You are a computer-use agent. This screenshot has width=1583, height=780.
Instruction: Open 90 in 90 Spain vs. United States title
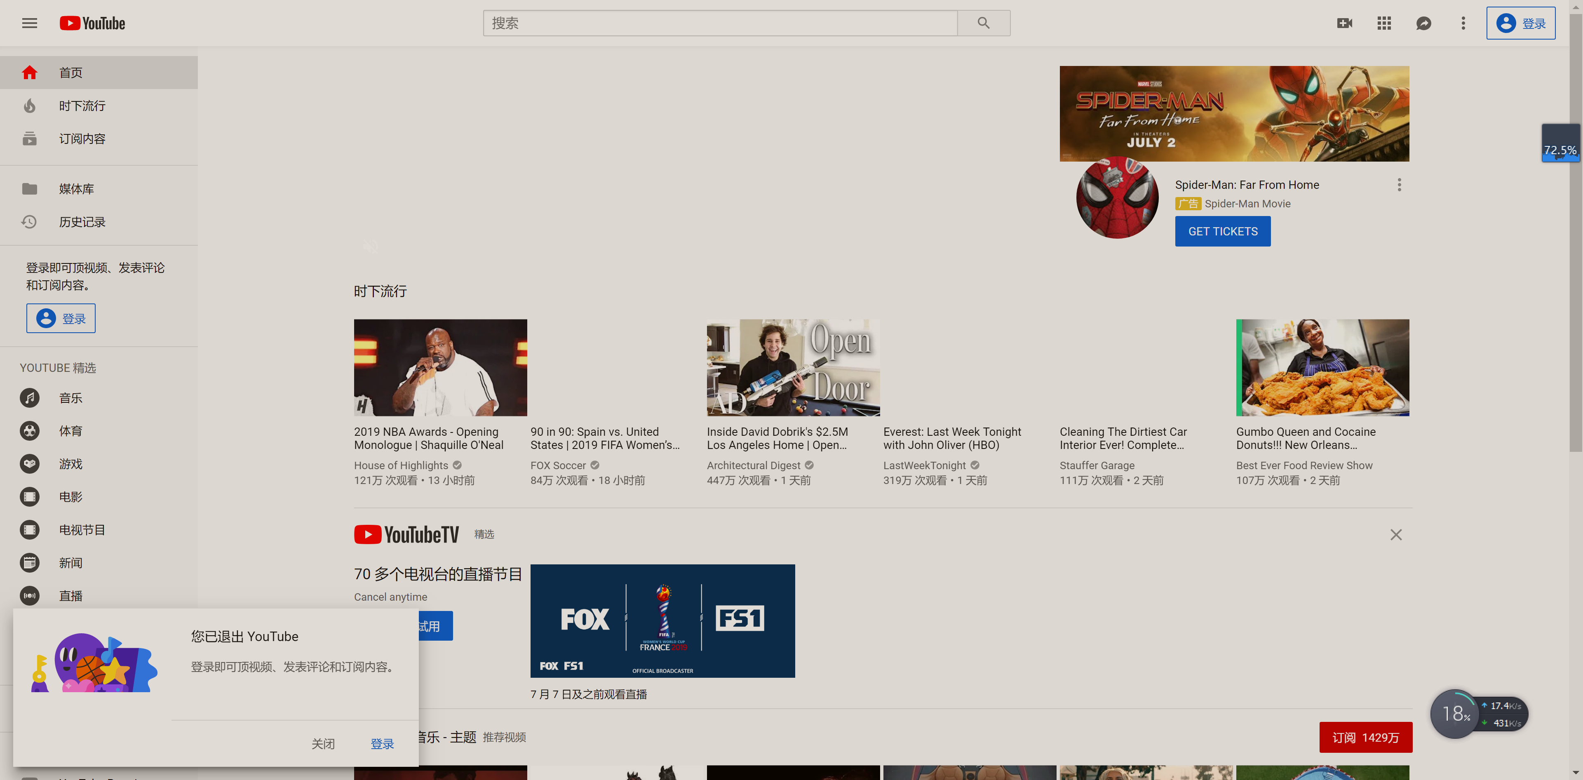605,438
